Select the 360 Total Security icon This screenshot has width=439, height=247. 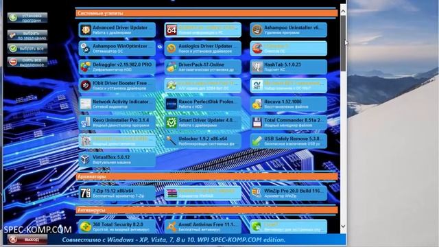[x=86, y=226]
